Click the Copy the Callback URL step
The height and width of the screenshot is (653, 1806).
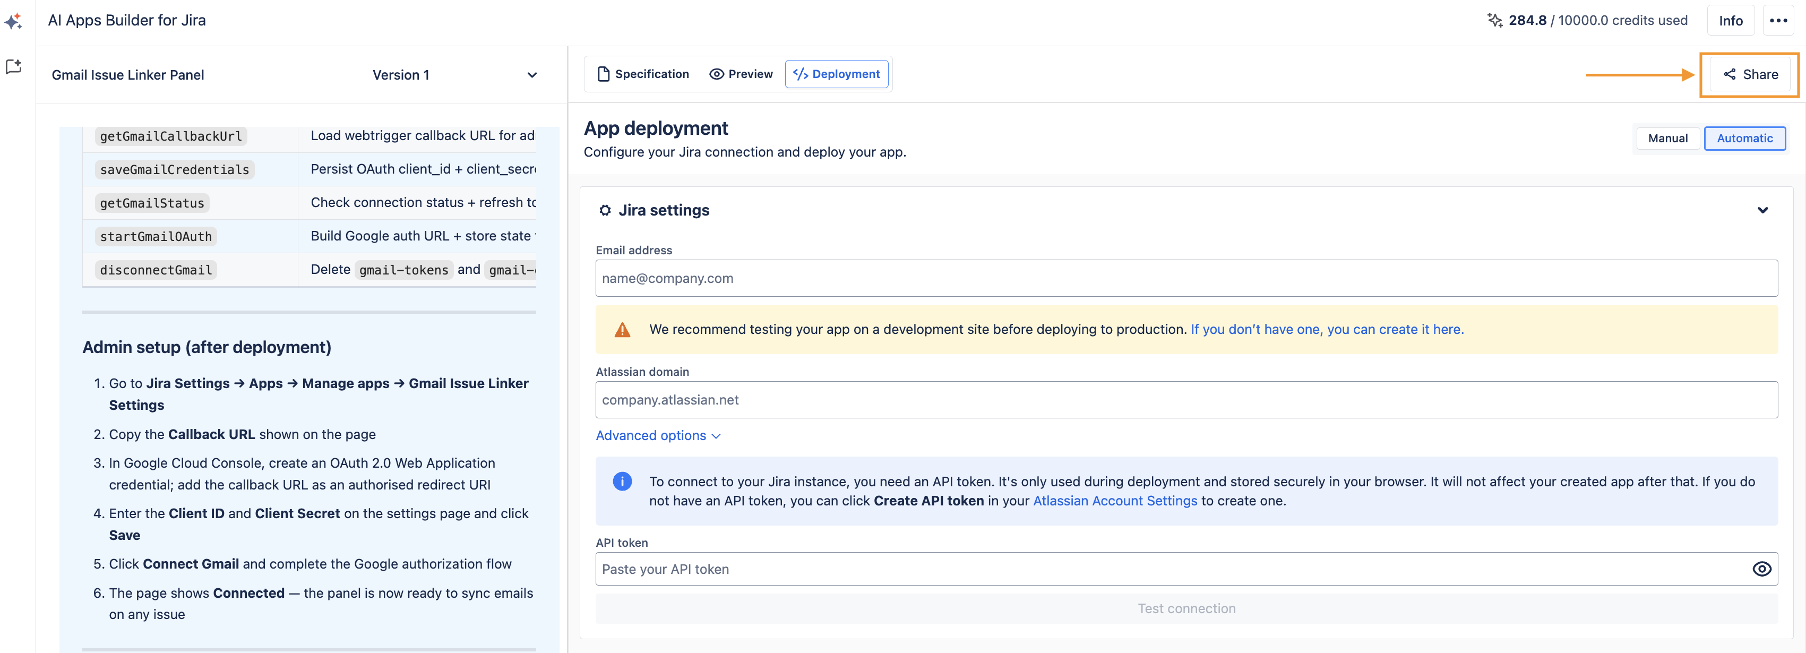243,434
